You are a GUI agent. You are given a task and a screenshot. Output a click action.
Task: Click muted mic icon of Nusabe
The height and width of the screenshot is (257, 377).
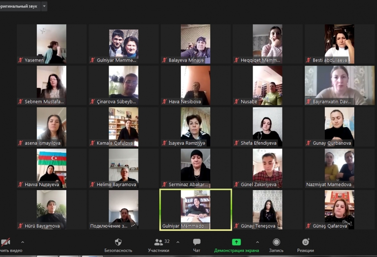(x=236, y=102)
